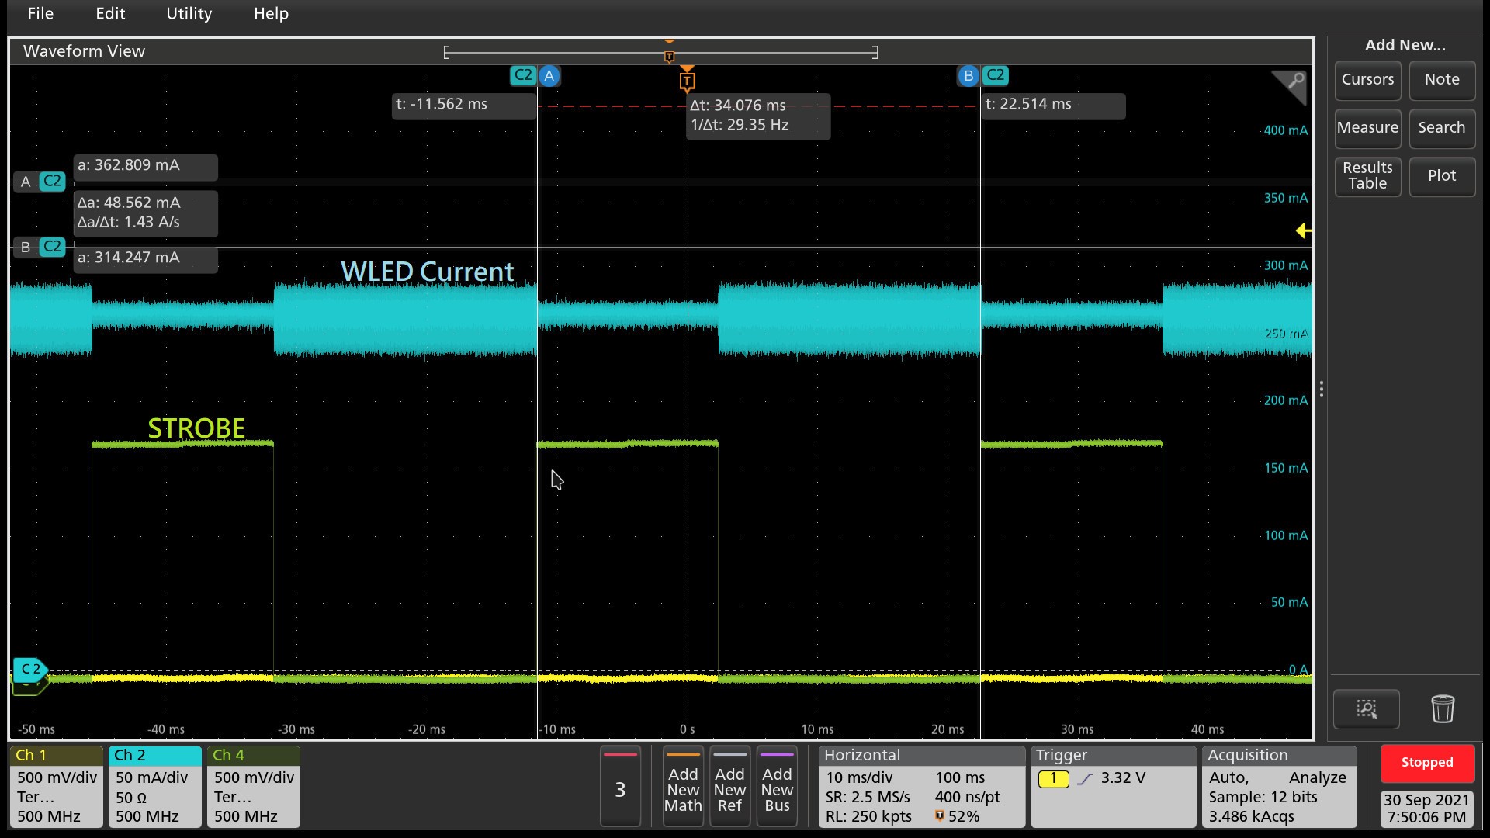1490x838 pixels.
Task: Open the Trigger settings badge
Action: [1113, 785]
